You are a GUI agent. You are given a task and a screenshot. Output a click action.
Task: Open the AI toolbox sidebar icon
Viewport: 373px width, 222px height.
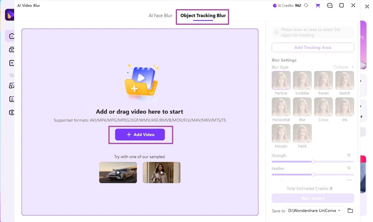pyautogui.click(x=11, y=49)
